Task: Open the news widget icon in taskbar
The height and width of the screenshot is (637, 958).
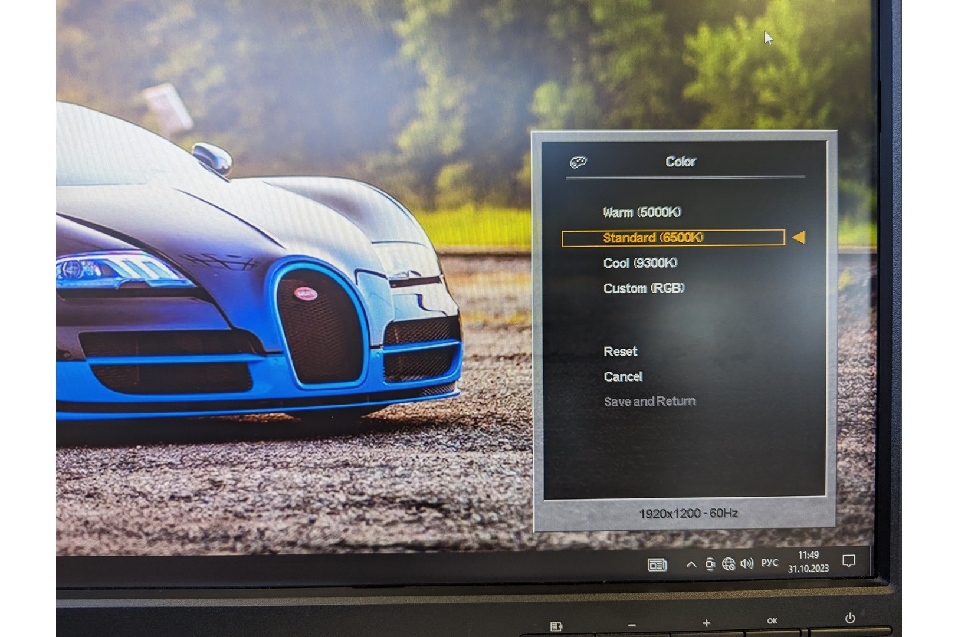Action: 657,565
